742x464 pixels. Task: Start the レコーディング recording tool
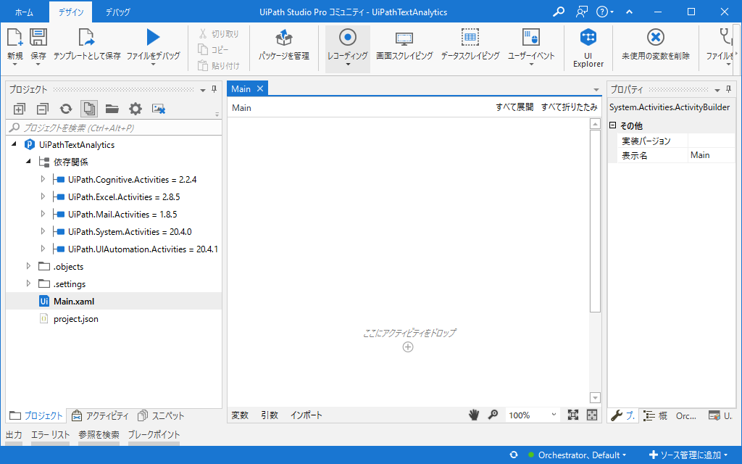[347, 38]
